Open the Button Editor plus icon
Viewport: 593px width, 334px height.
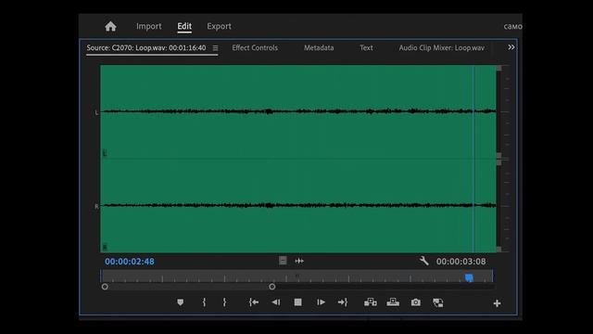pyautogui.click(x=497, y=303)
